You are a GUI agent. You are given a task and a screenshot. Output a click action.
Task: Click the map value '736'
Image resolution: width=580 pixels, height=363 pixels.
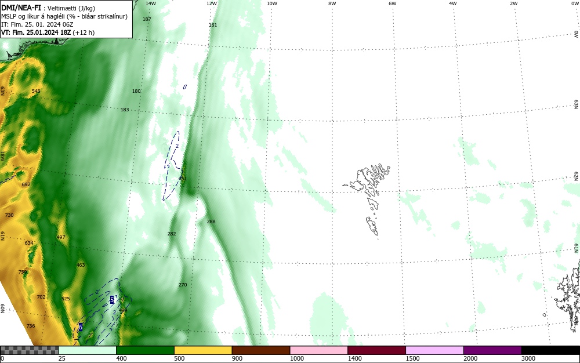tap(31, 326)
